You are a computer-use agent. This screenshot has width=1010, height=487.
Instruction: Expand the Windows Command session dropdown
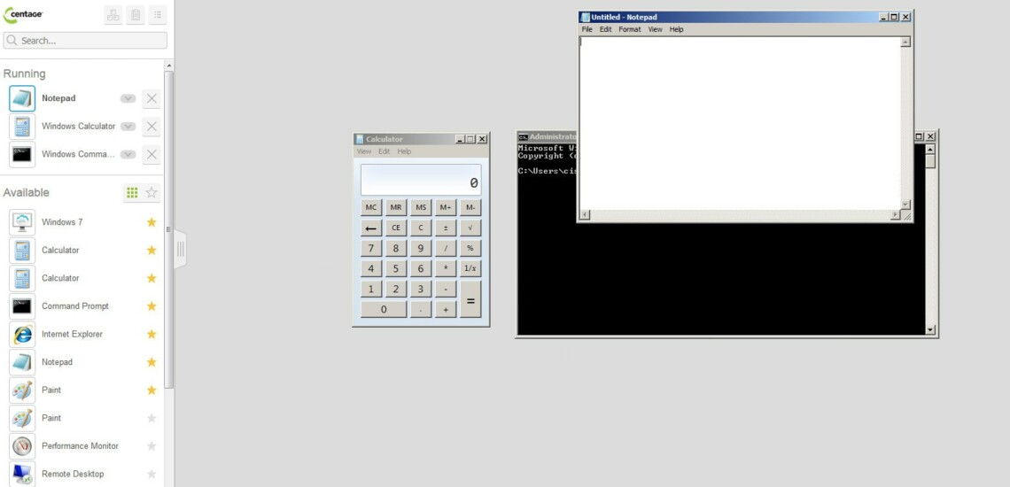[x=128, y=154]
